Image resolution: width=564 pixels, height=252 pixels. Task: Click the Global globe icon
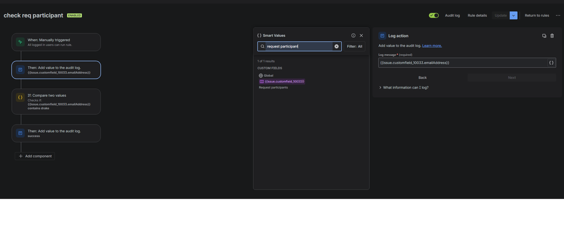[x=261, y=76]
